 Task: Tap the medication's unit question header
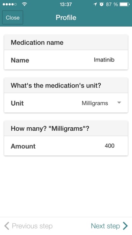tap(56, 85)
